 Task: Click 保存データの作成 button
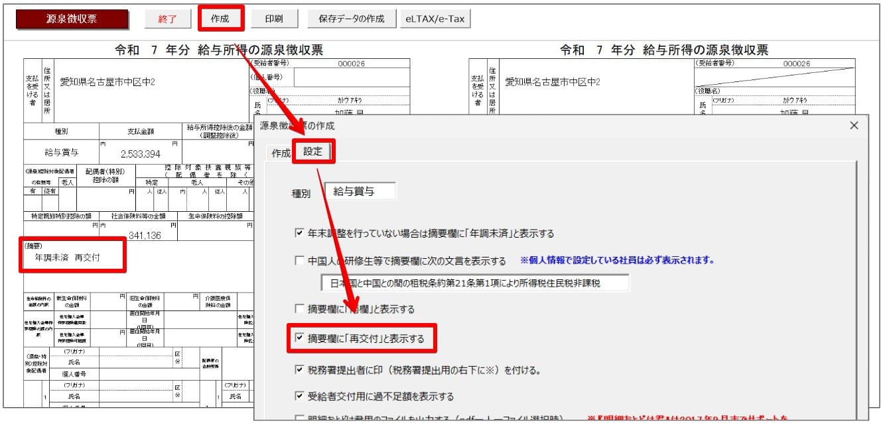coord(351,19)
